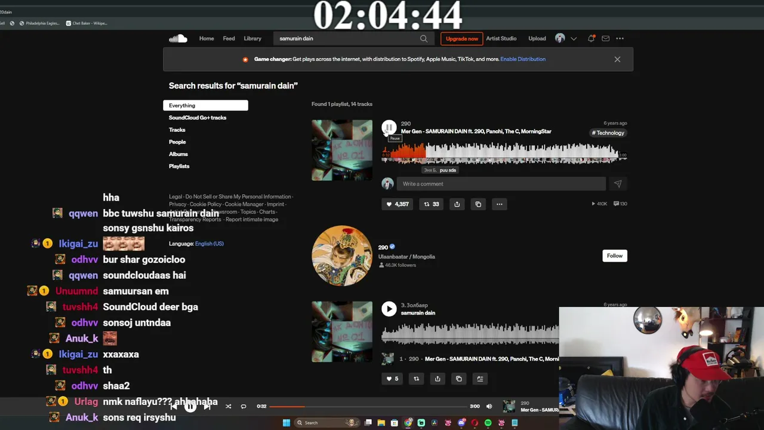Filter results by Albums
This screenshot has width=764, height=430.
click(x=178, y=154)
